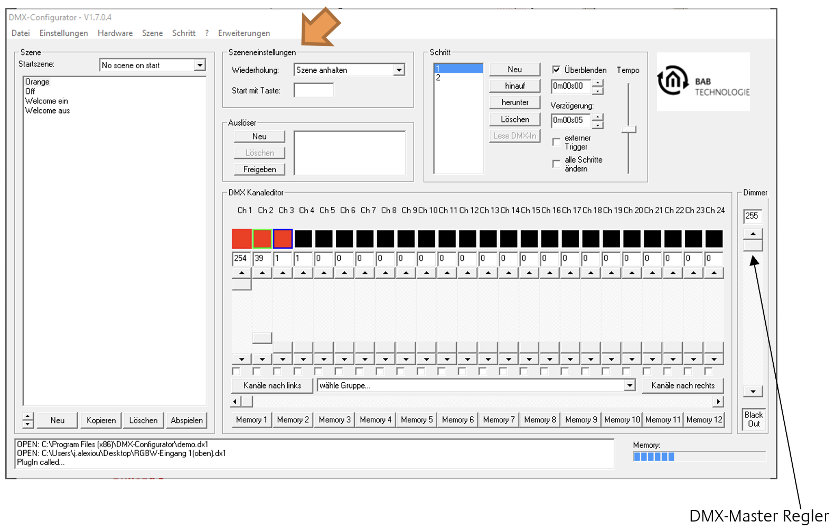Viewport: 835px width, 531px height.
Task: Click Löschen button below scene list
Action: [x=143, y=420]
